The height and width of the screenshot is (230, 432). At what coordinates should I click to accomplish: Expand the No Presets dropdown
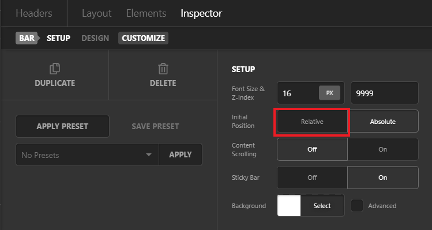[x=87, y=154]
